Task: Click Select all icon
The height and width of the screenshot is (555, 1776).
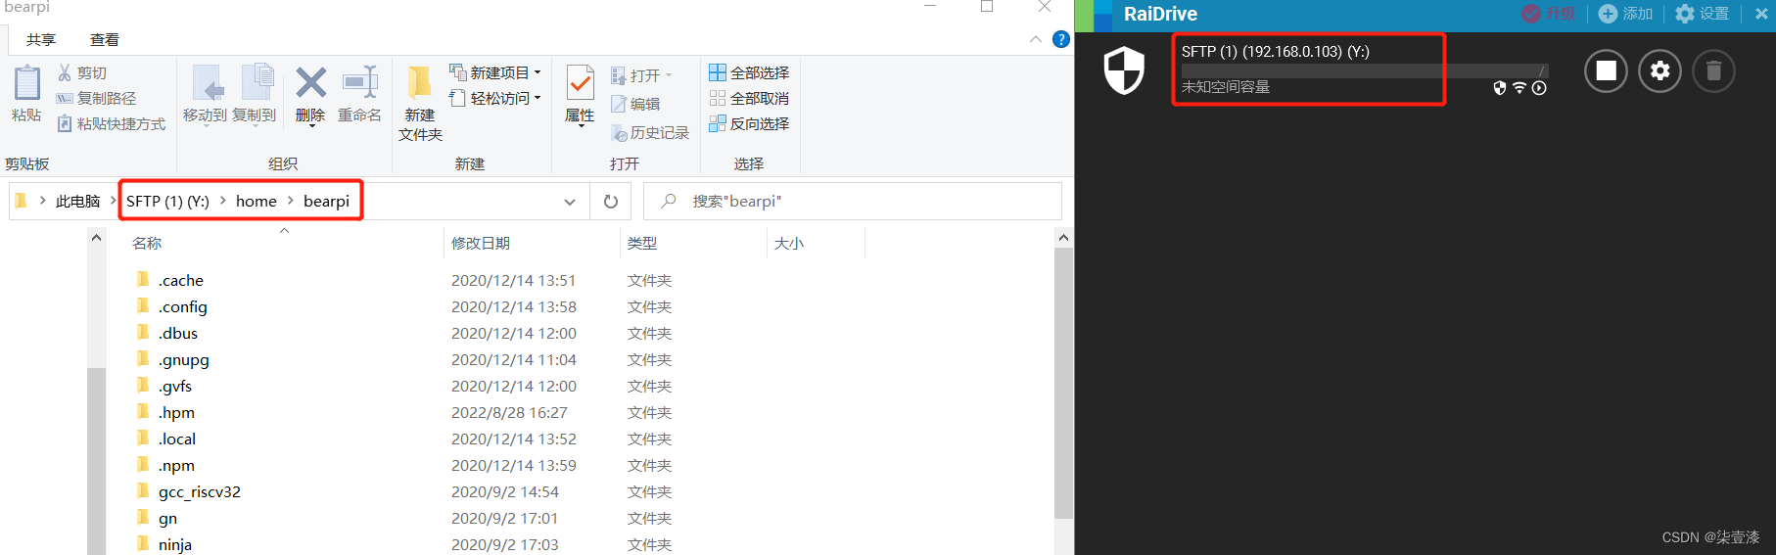Action: pyautogui.click(x=718, y=72)
